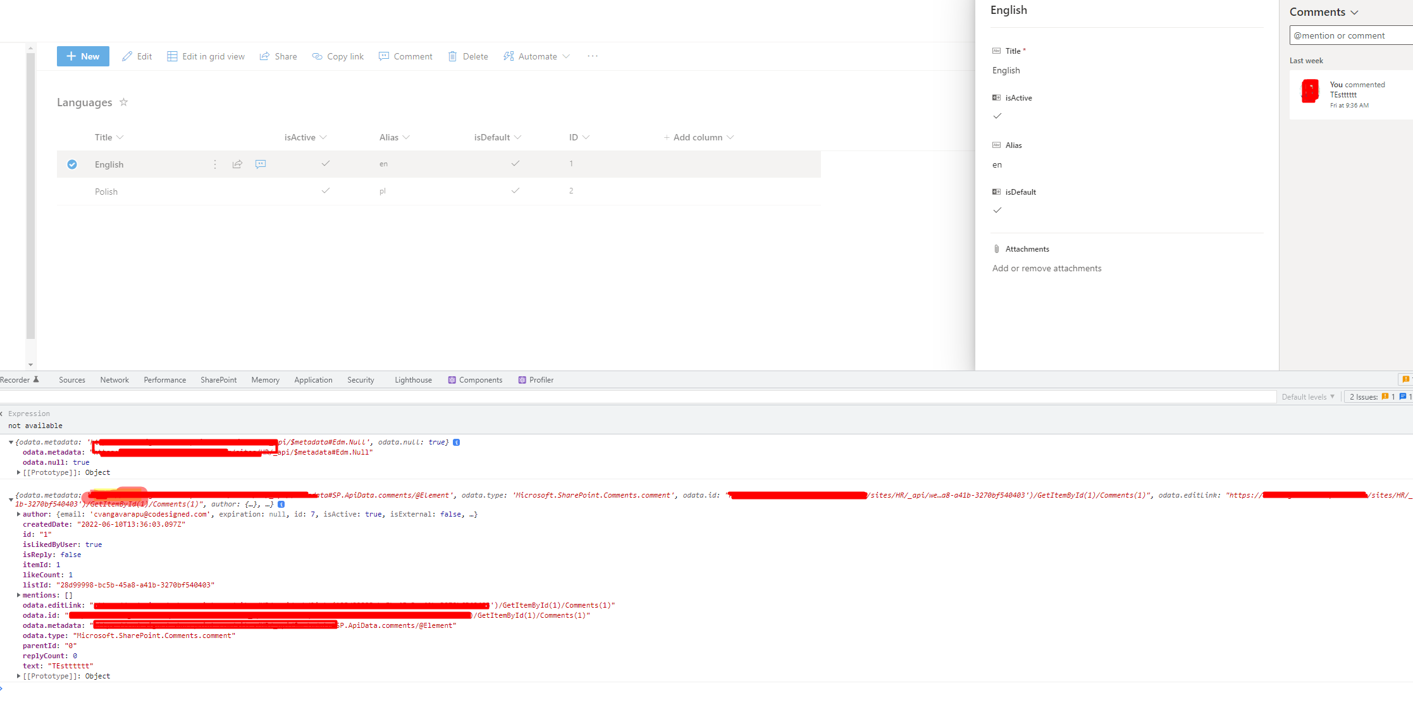Image resolution: width=1413 pixels, height=724 pixels.
Task: Open the SharePoint devtools tab
Action: (218, 379)
